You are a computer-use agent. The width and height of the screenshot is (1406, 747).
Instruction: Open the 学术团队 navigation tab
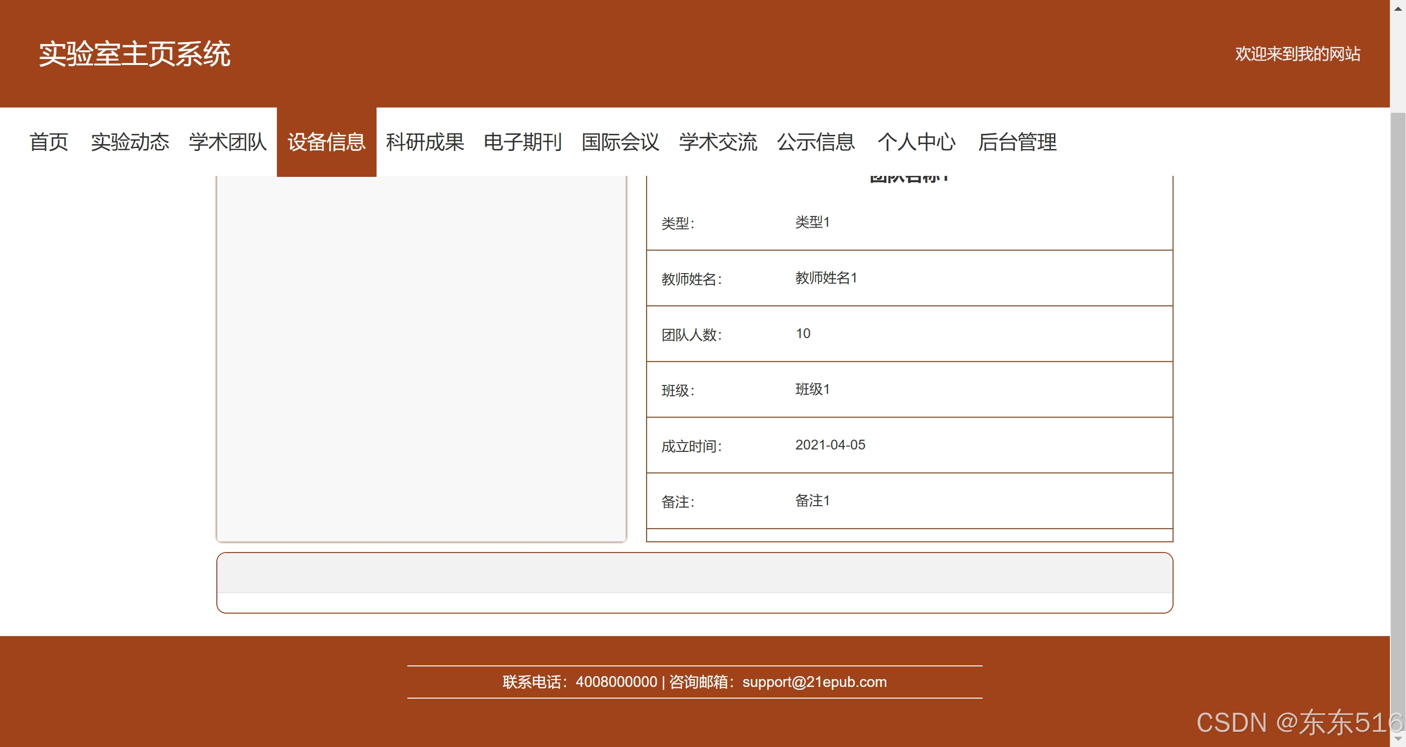(228, 142)
